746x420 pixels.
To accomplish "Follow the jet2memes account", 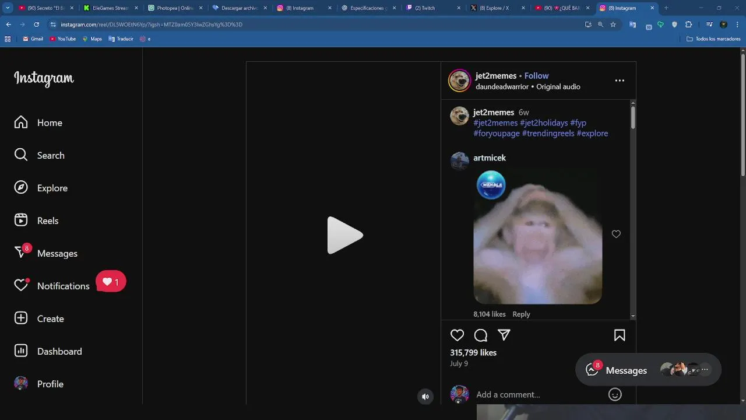I will [536, 76].
